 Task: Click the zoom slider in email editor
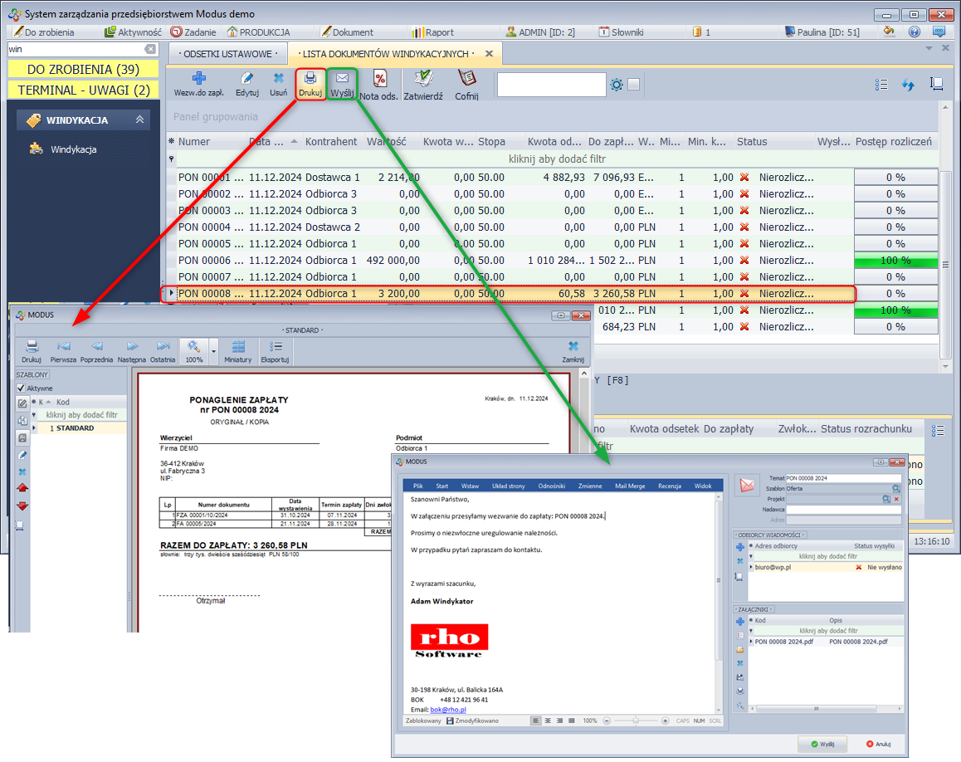point(636,720)
